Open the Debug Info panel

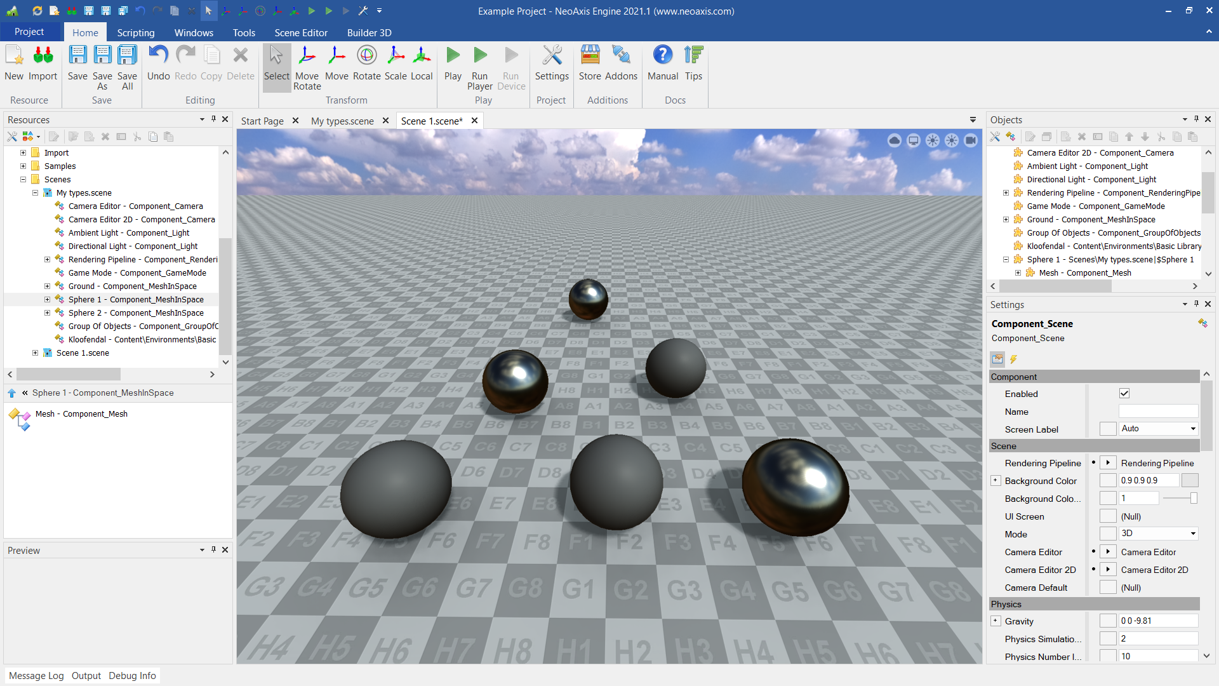(132, 676)
